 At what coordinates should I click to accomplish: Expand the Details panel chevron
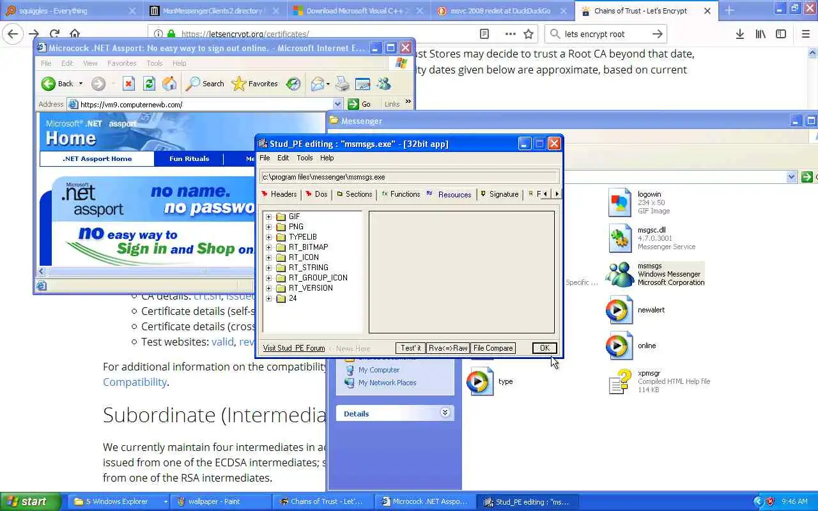tap(445, 413)
